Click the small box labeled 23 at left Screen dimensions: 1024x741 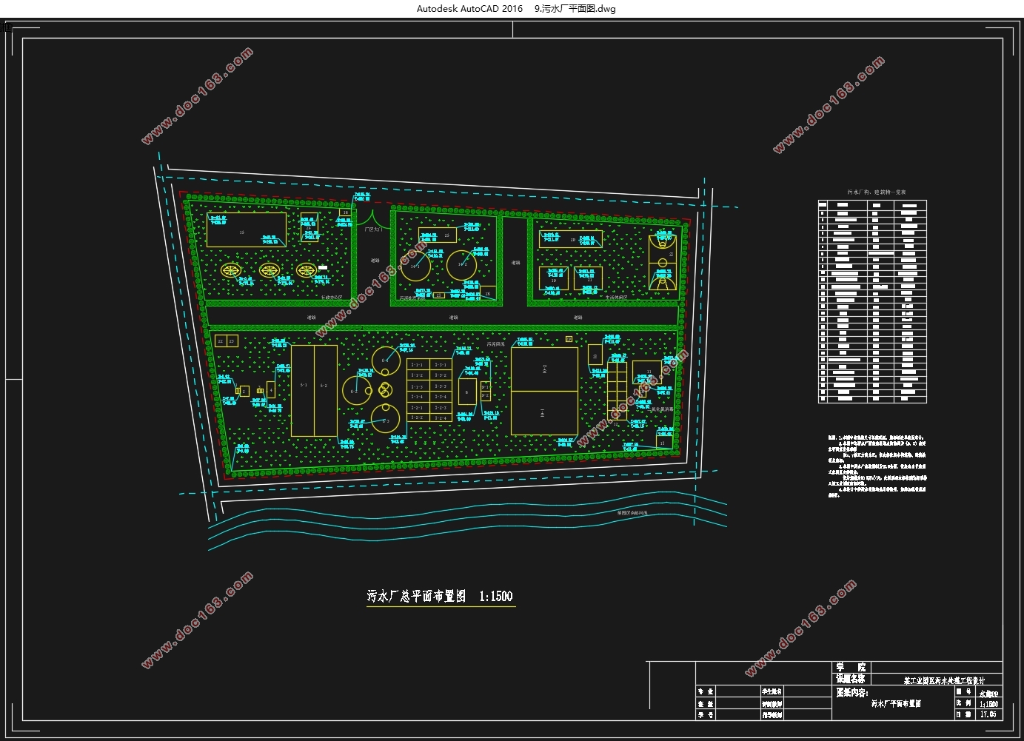232,341
